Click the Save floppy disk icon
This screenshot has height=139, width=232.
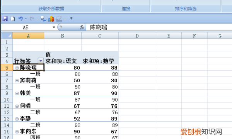(x=5, y=19)
